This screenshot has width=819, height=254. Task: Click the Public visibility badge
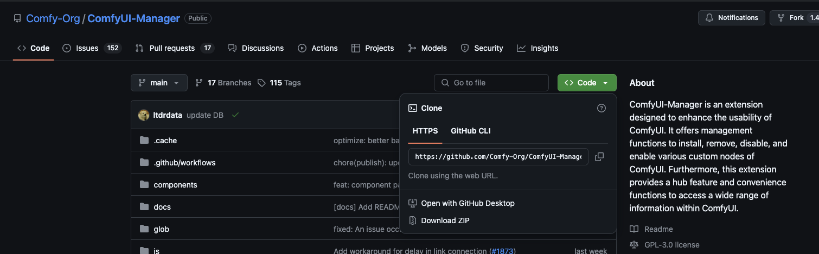click(x=198, y=18)
